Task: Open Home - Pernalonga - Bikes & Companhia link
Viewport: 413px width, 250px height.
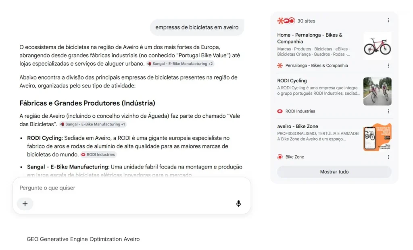Action: [310, 38]
